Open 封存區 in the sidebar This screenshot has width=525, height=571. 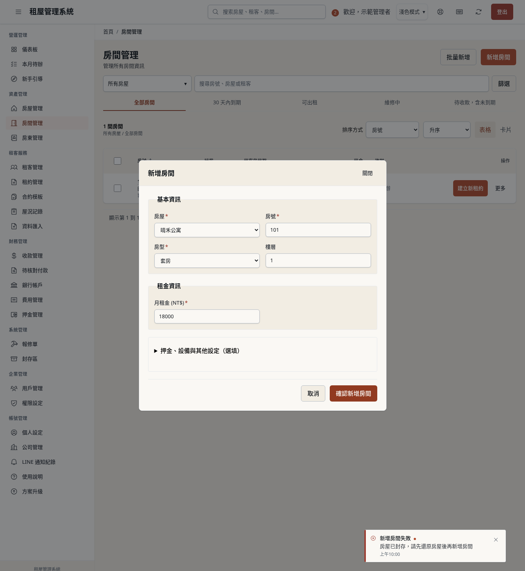coord(47,359)
